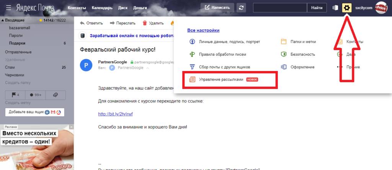Open the Спам folder

10,67
